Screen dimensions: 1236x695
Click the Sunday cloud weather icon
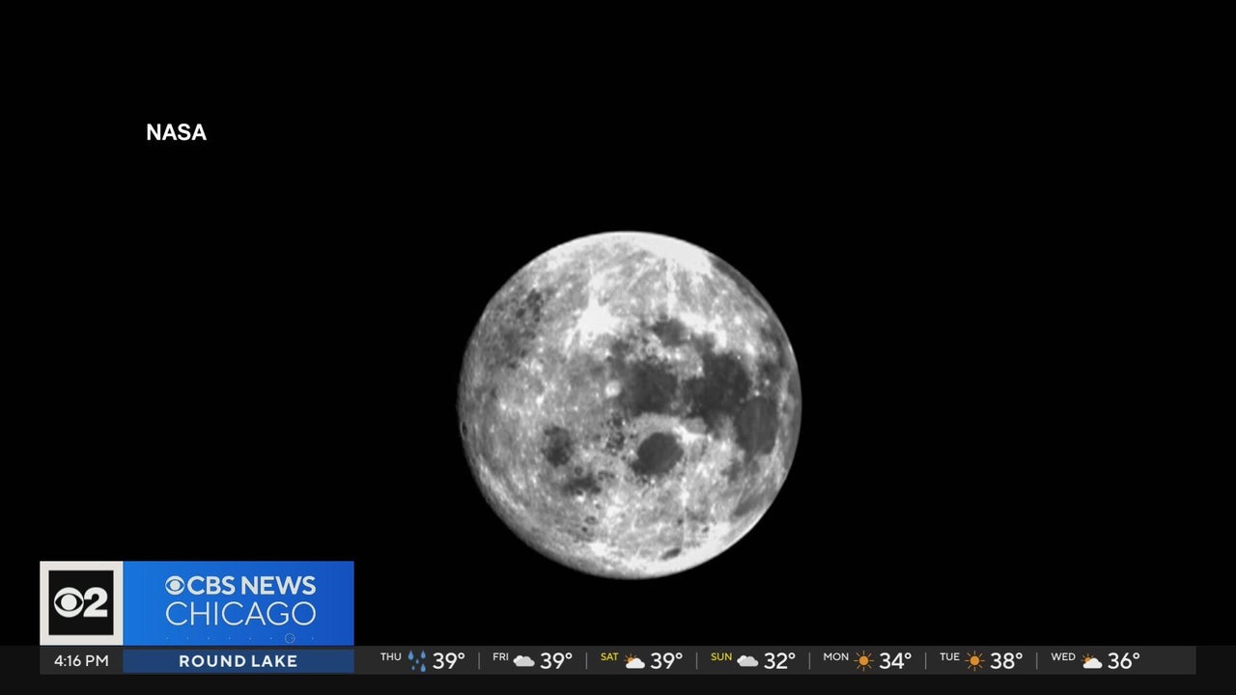(x=747, y=661)
